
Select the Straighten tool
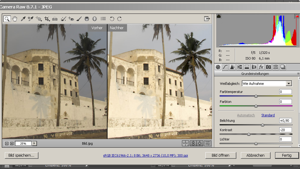(55, 19)
